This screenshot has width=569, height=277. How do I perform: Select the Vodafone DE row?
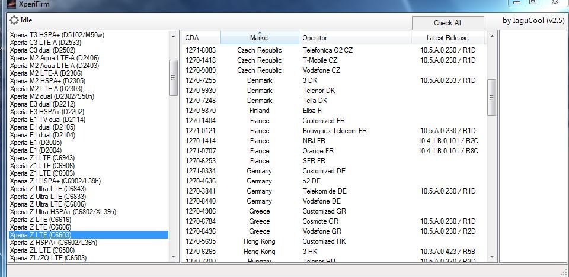click(x=334, y=201)
